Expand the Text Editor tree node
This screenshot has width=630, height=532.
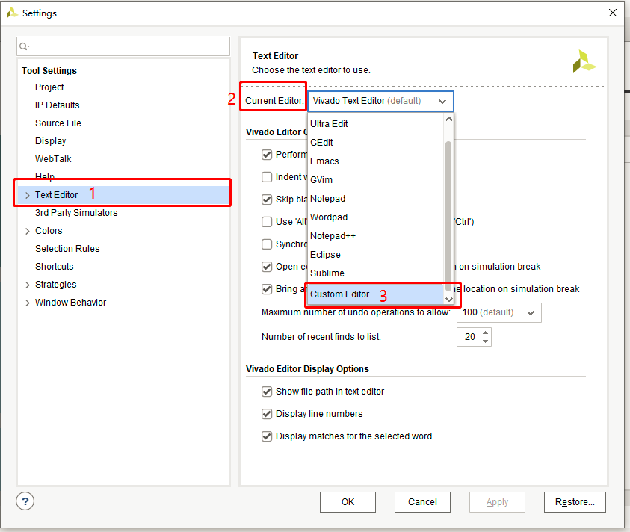(x=28, y=195)
